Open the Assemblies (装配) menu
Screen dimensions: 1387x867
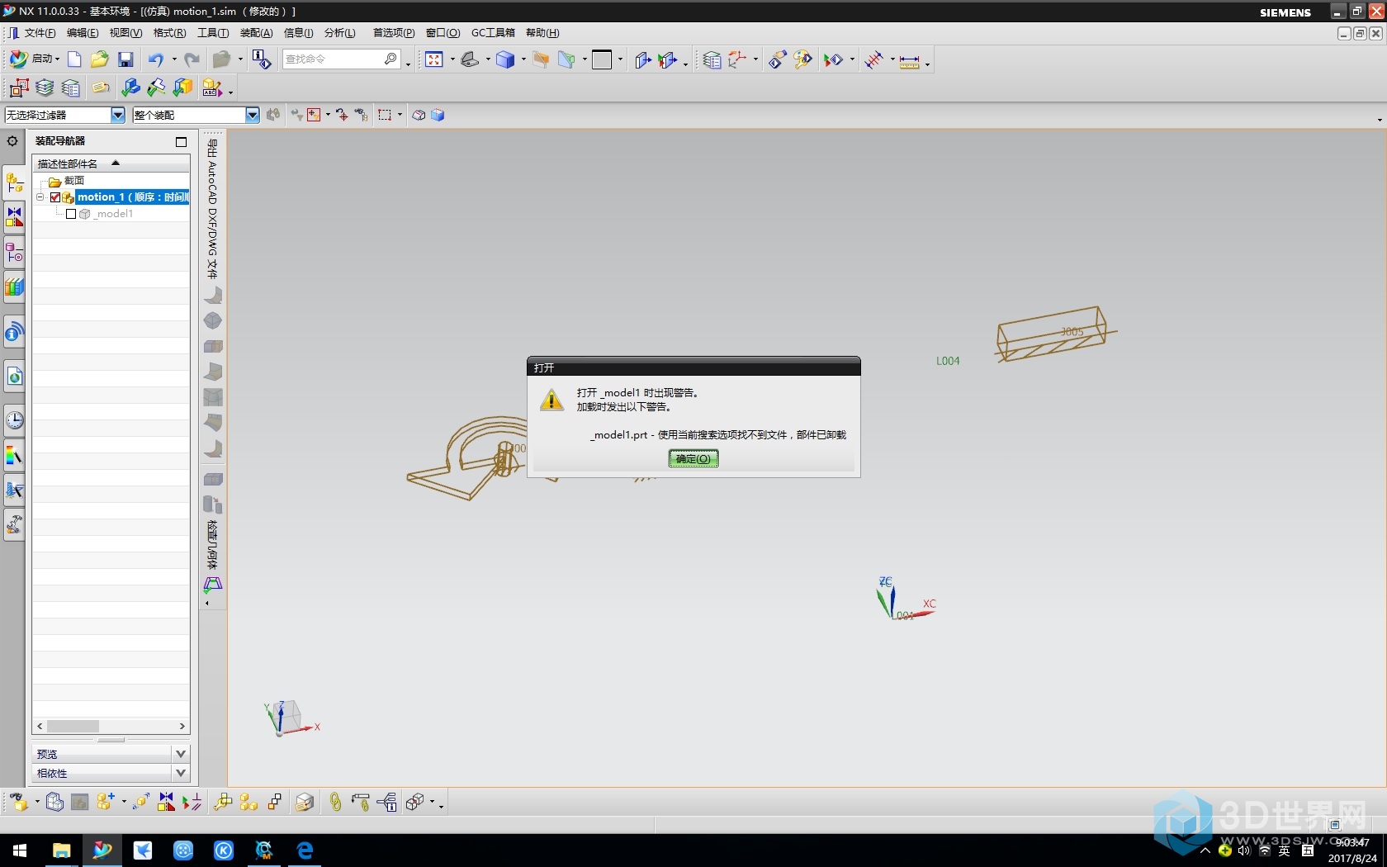point(256,33)
